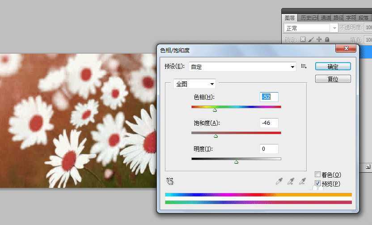Click the 确定 (OK) button
Screen dimensions: 372x225
[x=333, y=66]
